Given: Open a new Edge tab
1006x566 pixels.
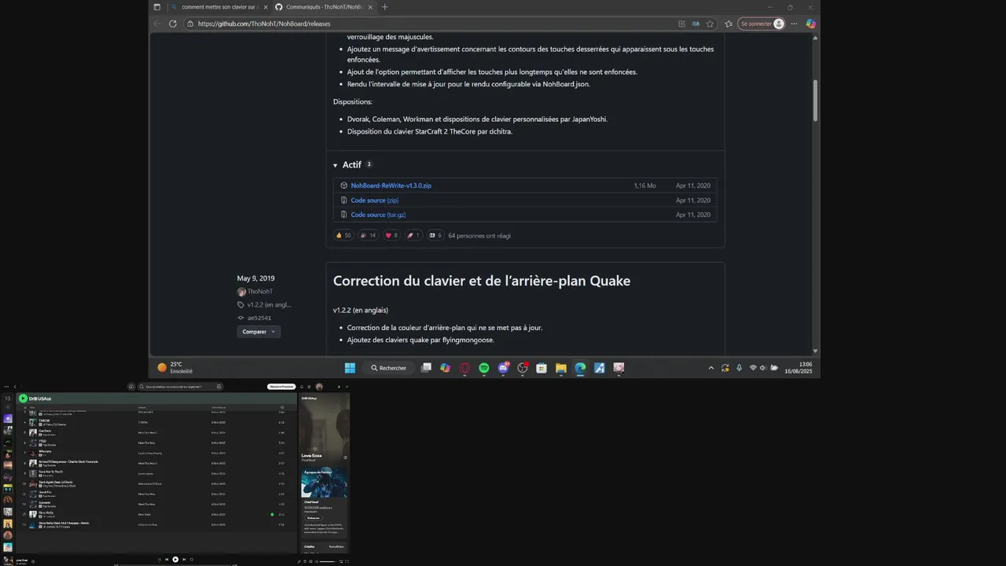Looking at the screenshot, I should 384,7.
